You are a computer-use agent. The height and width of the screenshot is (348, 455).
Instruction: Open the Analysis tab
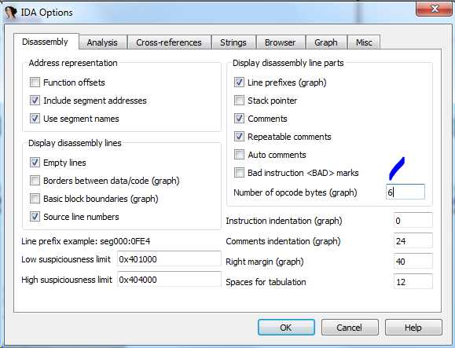(x=102, y=42)
